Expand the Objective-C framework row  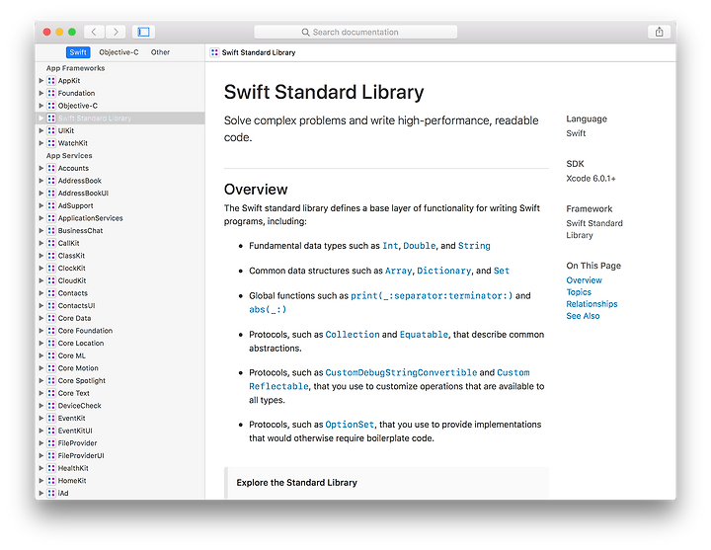41,106
